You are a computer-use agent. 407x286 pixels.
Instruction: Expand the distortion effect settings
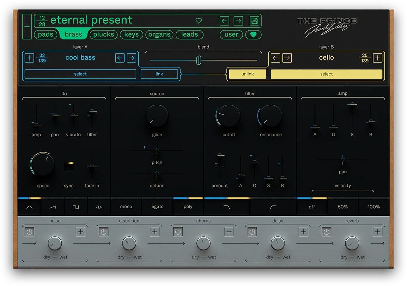pos(154,231)
